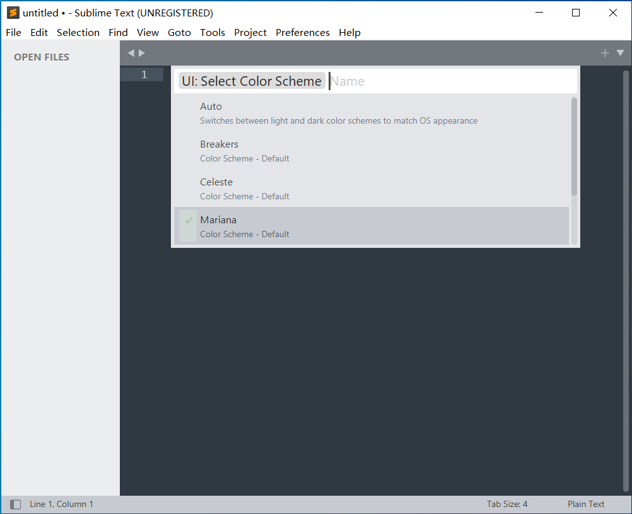Click the right tab navigation arrow
Screen dimensions: 632x514
[140, 53]
